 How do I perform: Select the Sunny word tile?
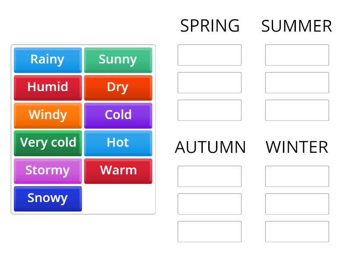coord(118,60)
